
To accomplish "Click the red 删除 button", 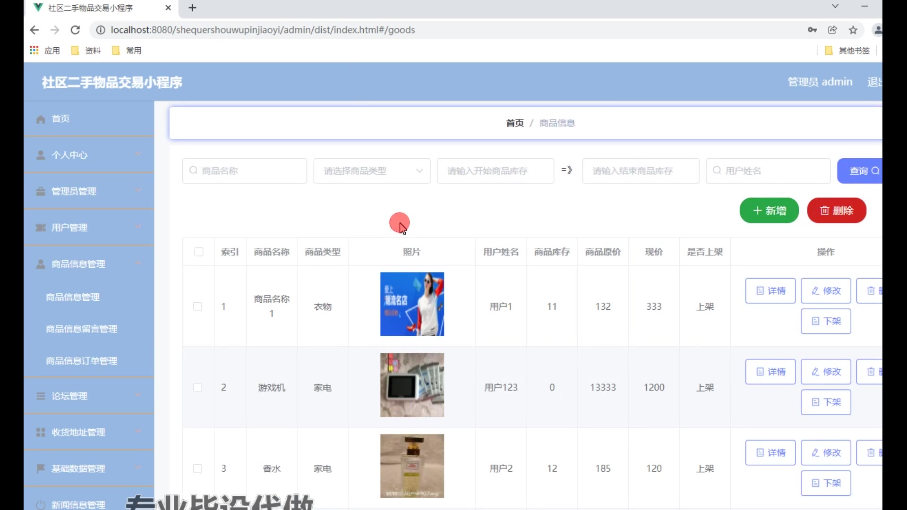I will (x=837, y=211).
